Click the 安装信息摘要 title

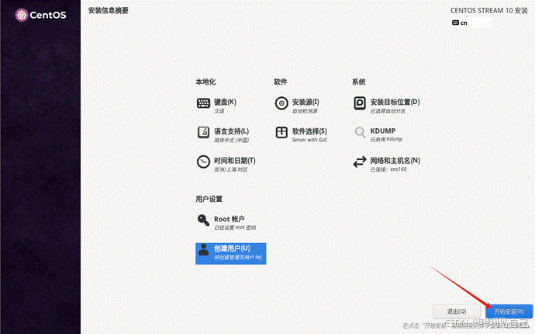click(108, 11)
